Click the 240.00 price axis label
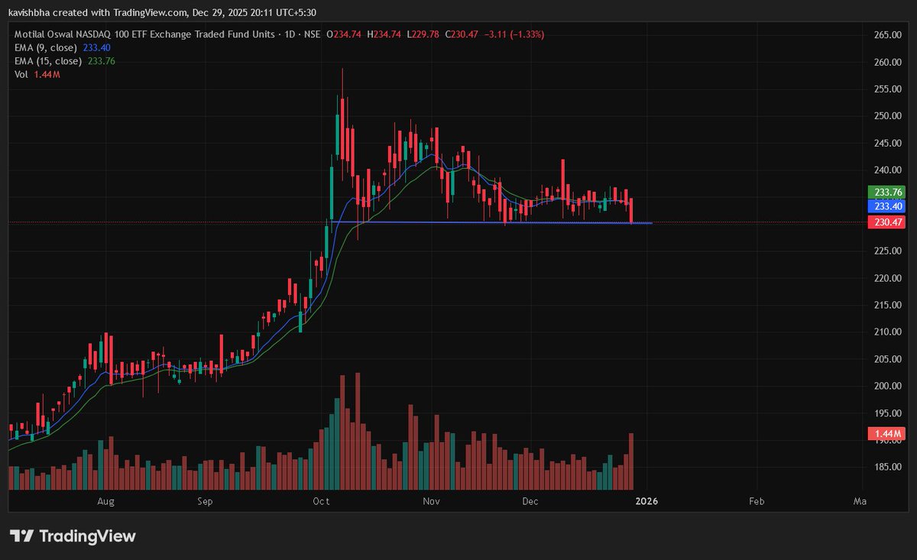917x560 pixels. 888,170
